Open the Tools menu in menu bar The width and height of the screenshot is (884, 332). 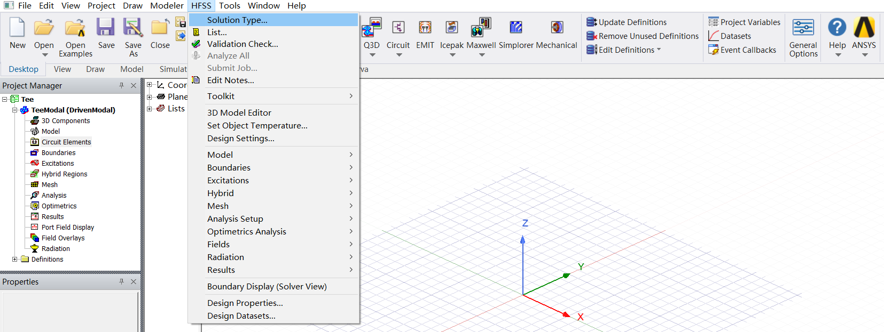pyautogui.click(x=230, y=5)
